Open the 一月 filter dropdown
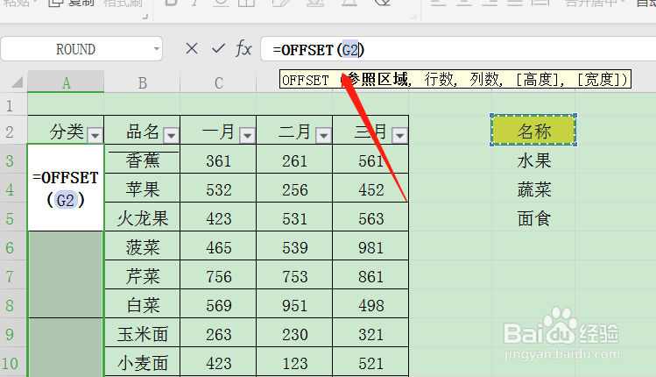656x377 pixels. [247, 135]
